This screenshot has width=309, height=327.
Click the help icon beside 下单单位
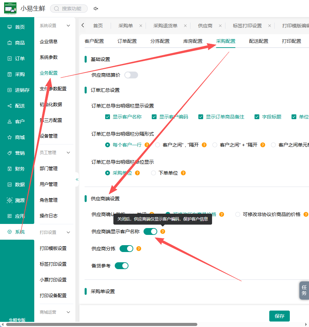(x=183, y=173)
